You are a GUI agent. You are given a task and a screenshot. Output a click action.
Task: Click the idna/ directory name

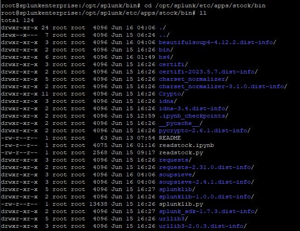[x=168, y=101]
